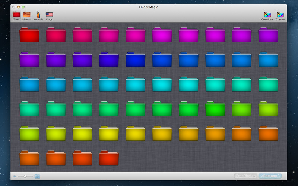Click the Samuco button
The height and width of the screenshot is (186, 298).
click(x=270, y=176)
